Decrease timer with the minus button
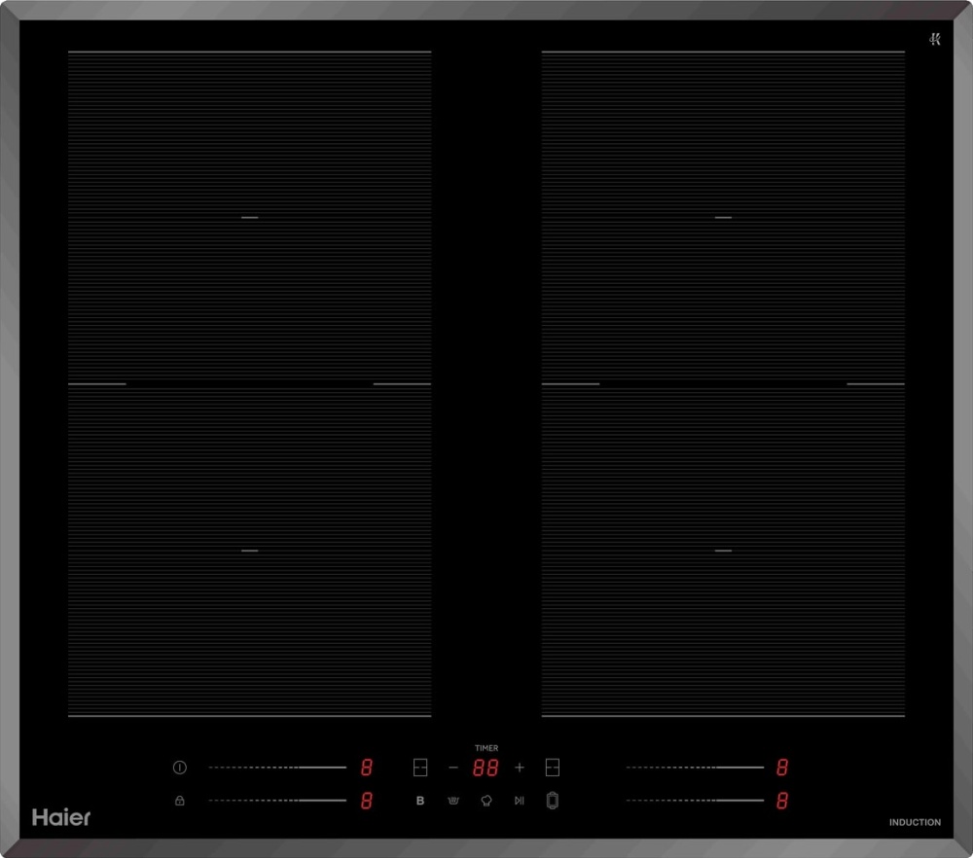 (452, 768)
